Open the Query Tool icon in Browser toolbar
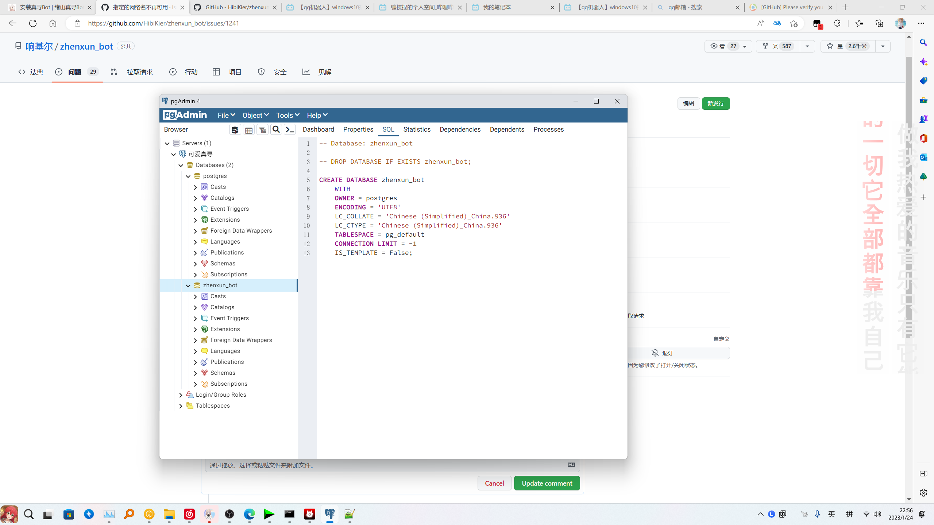Screen dimensions: 934x525 (x=235, y=130)
